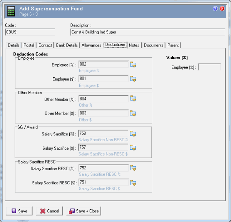Switch to the Details tab
Image resolution: width=231 pixels, height=222 pixels.
pyautogui.click(x=13, y=45)
